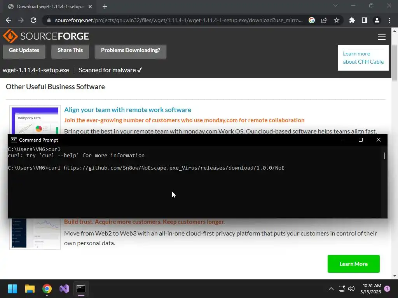Open the notification badge in the taskbar
Image resolution: width=398 pixels, height=298 pixels.
[387, 289]
